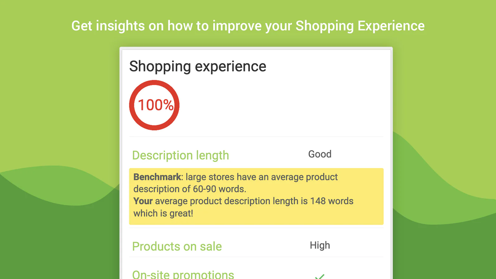This screenshot has width=496, height=279.
Task: Click the High rating for Products on sale
Action: tap(320, 245)
